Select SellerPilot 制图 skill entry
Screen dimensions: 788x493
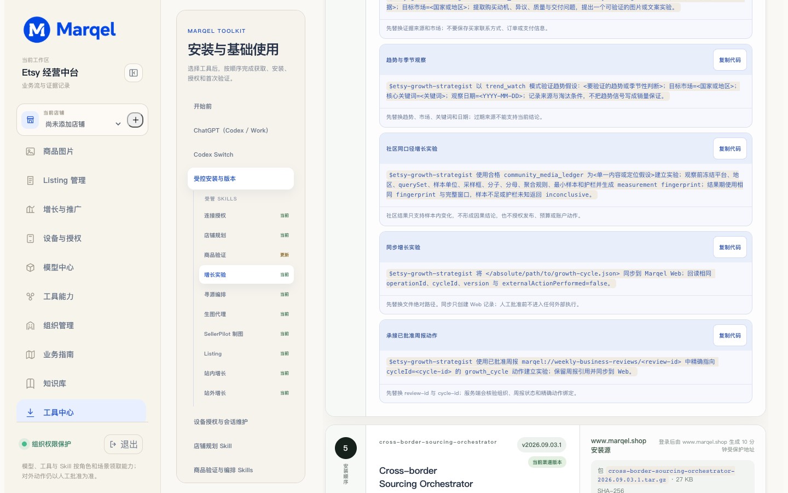point(246,334)
